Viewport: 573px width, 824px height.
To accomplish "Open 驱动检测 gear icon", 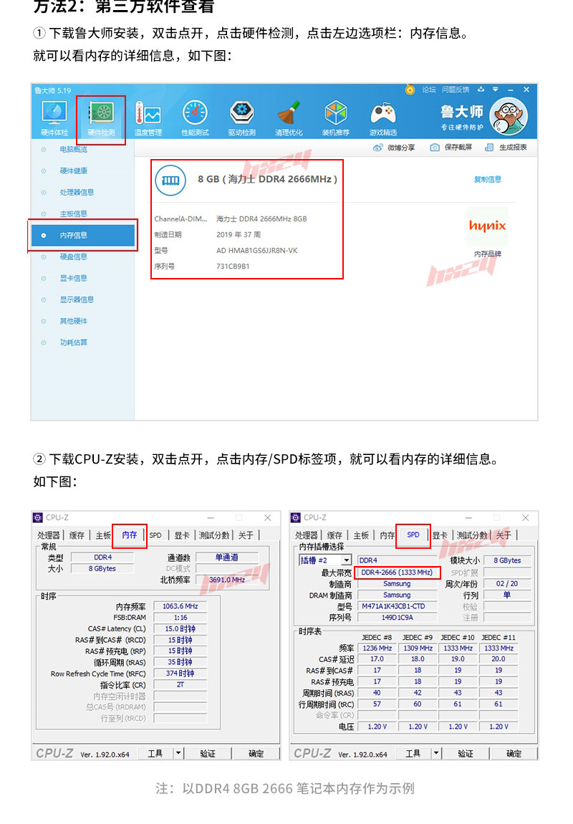I will [x=242, y=118].
